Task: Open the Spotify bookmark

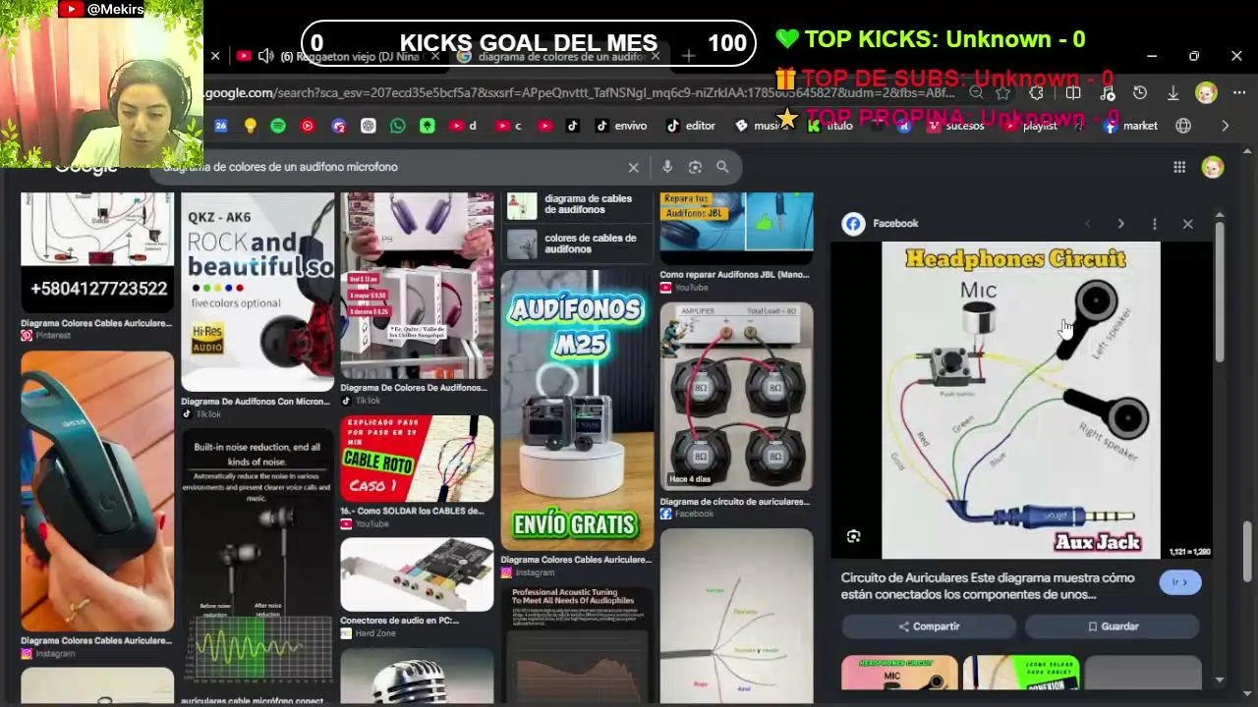Action: (278, 126)
